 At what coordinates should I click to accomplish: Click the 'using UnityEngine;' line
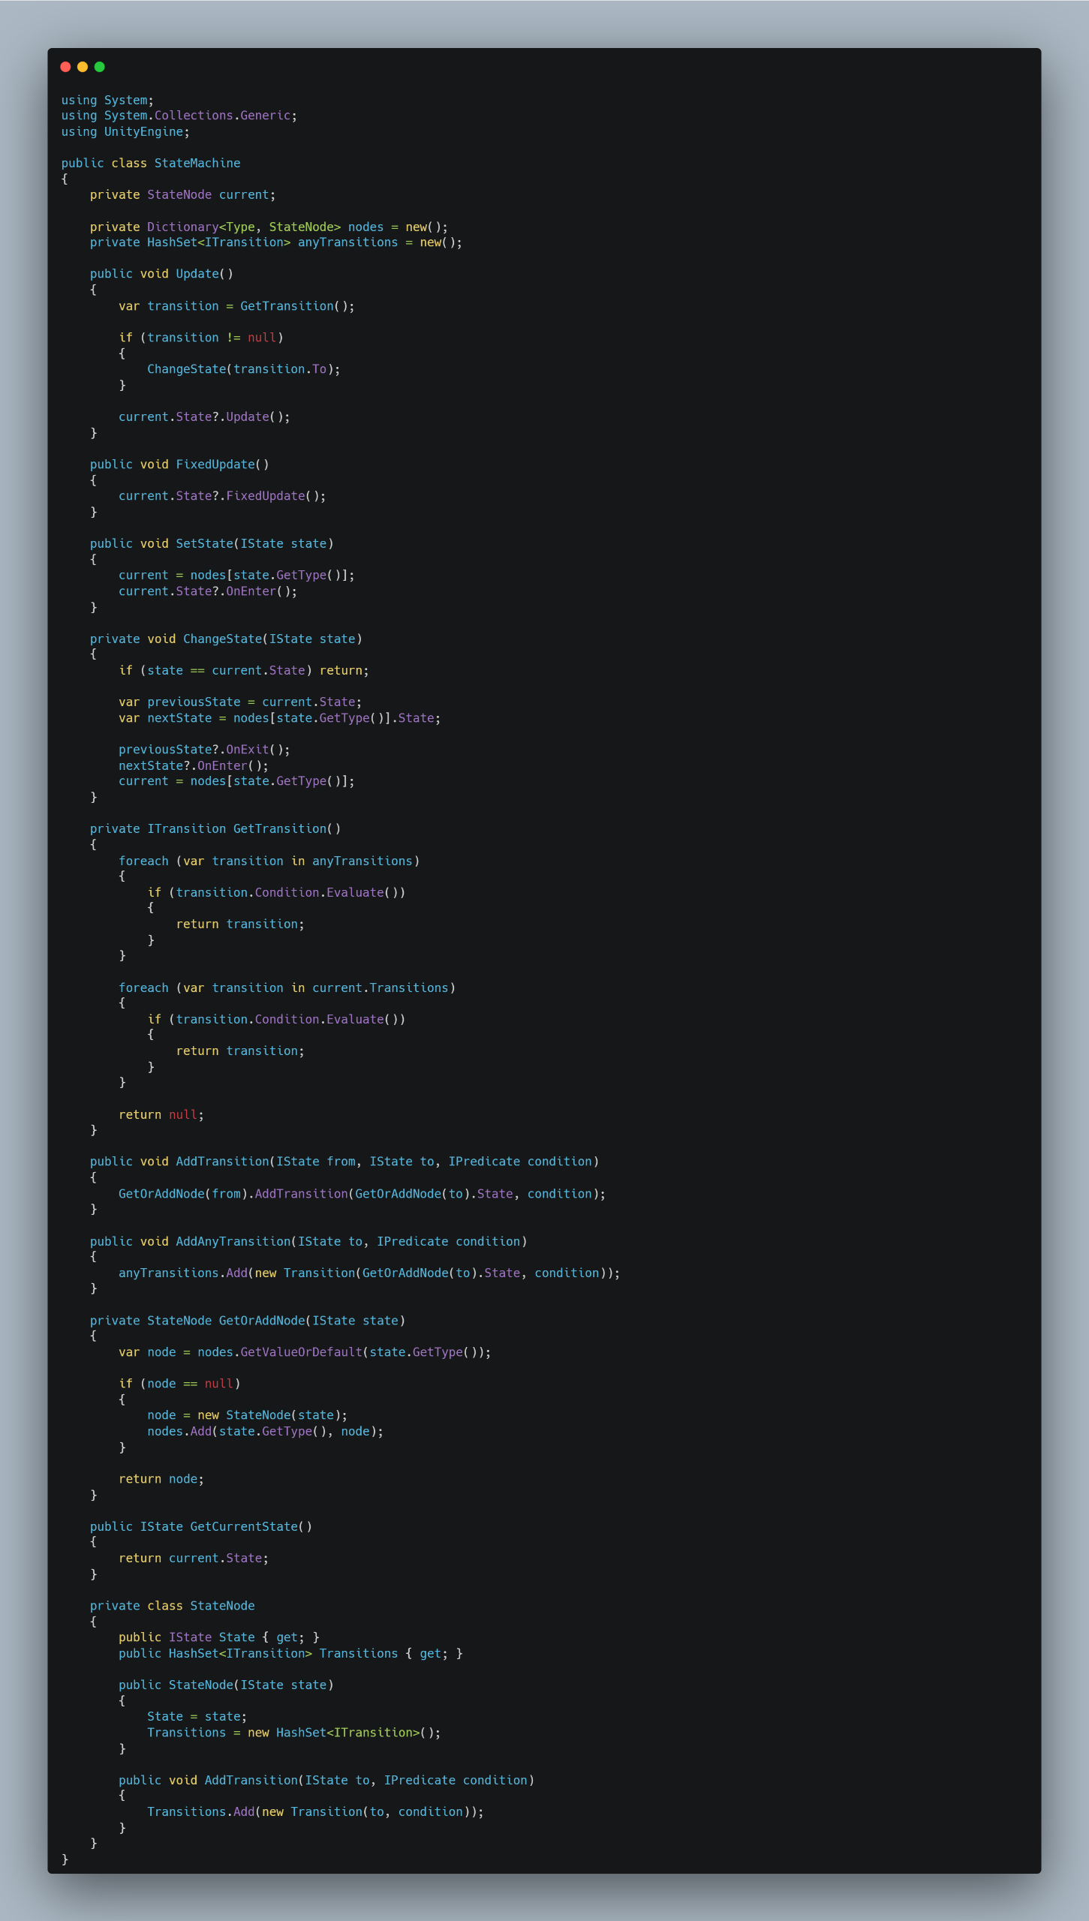[125, 132]
